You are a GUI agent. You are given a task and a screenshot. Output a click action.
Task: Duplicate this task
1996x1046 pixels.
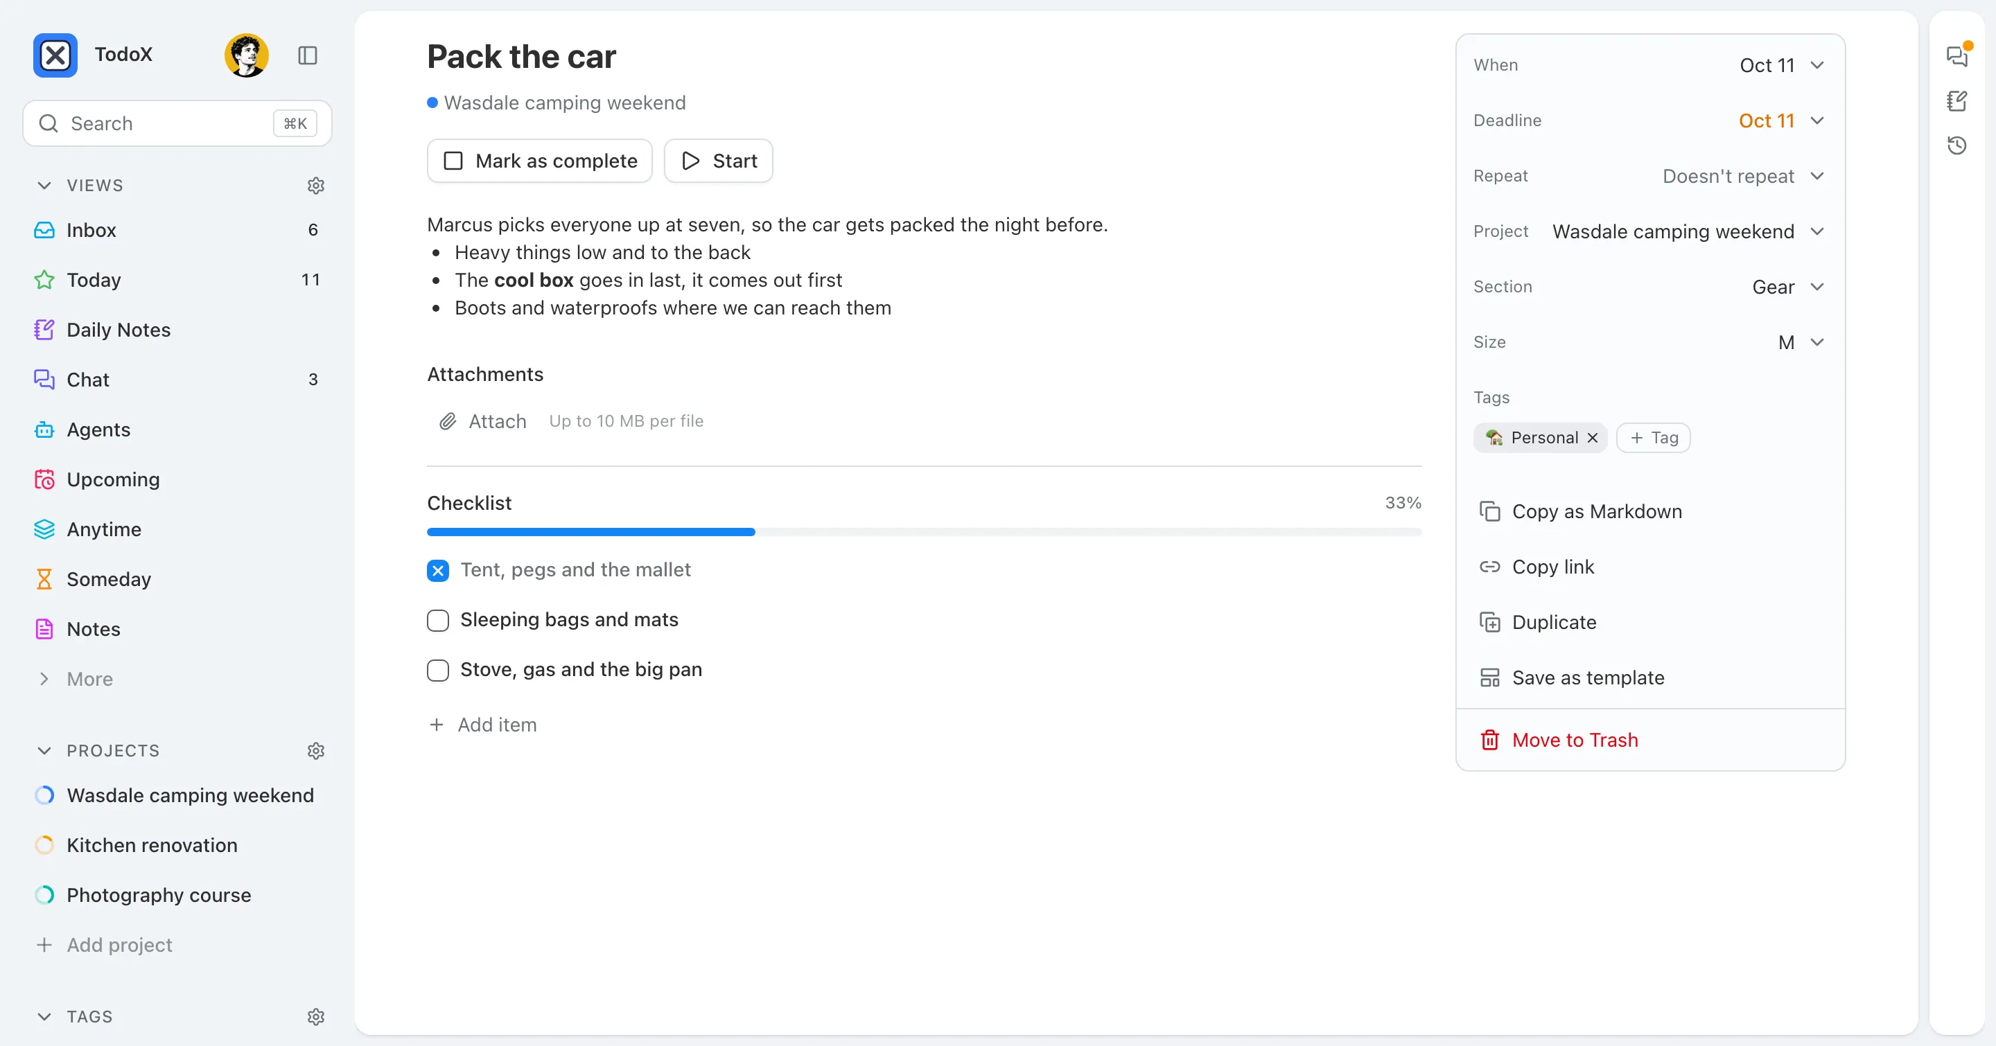tap(1538, 622)
